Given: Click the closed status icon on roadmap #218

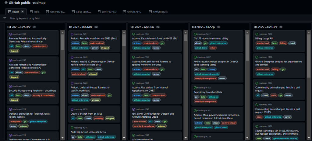Looking at the screenshot, I should click(x=72, y=109).
